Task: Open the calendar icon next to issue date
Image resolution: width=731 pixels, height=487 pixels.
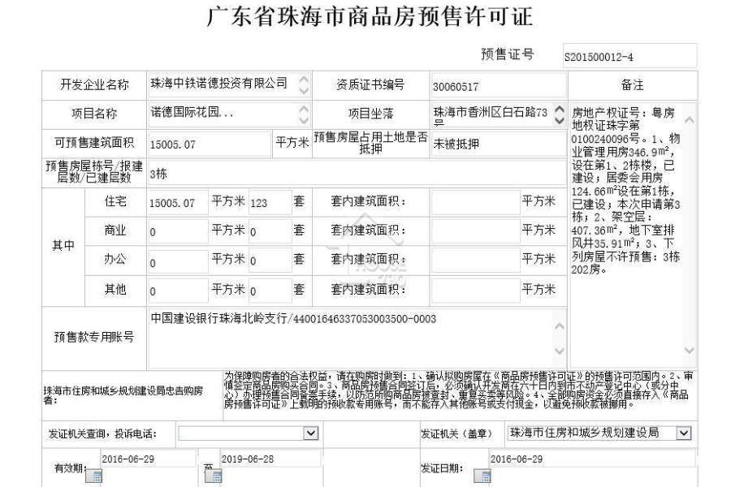Action: (x=482, y=476)
